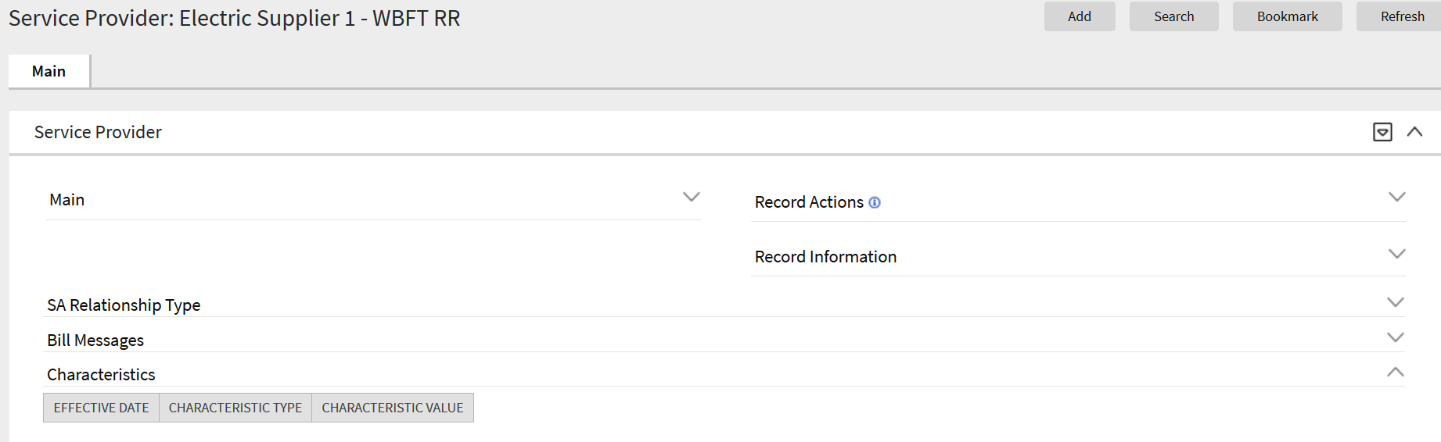Expand the Main section chevron
1441x442 pixels.
point(691,197)
